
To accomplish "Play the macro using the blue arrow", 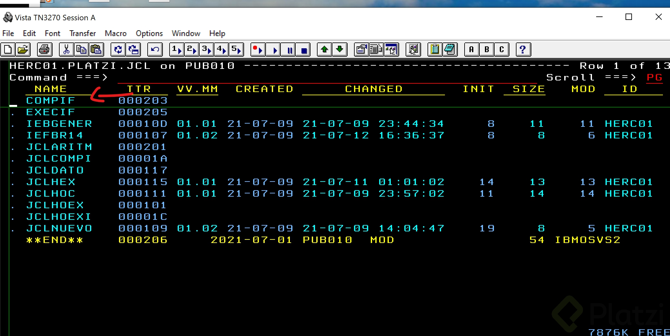I will pos(273,50).
